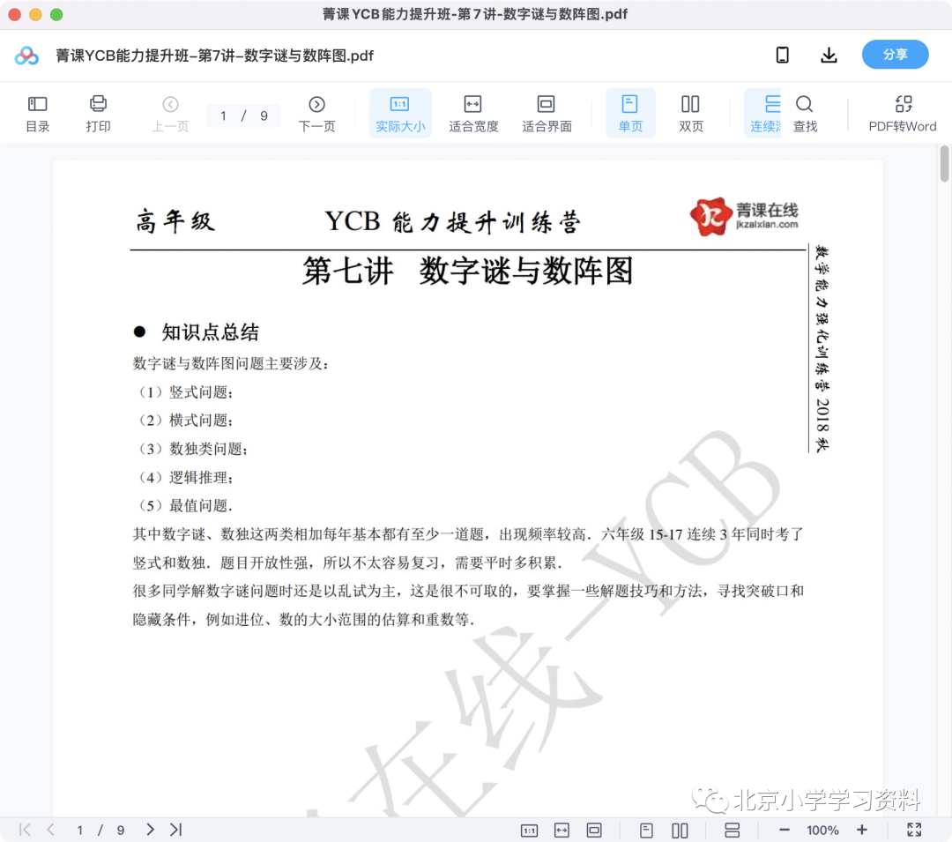
Task: Click bottom bar actual size 1:1 icon
Action: [x=529, y=830]
